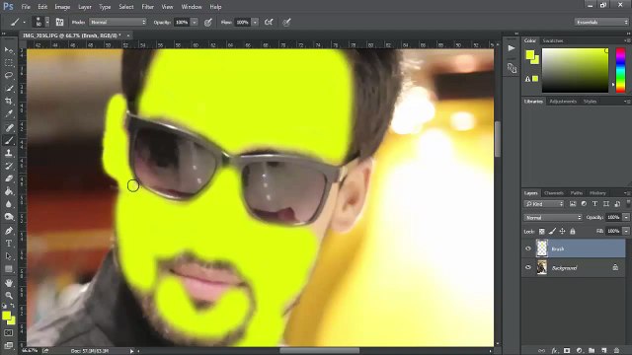Select the Clone Stamp tool
This screenshot has height=355, width=632.
(x=9, y=153)
